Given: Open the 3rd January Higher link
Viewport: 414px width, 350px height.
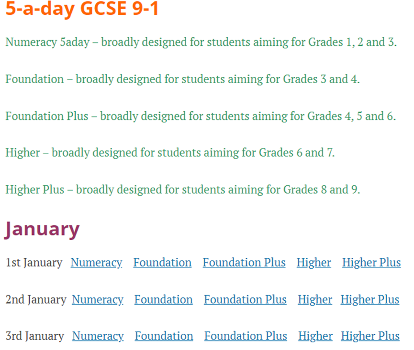Looking at the screenshot, I should coord(315,336).
